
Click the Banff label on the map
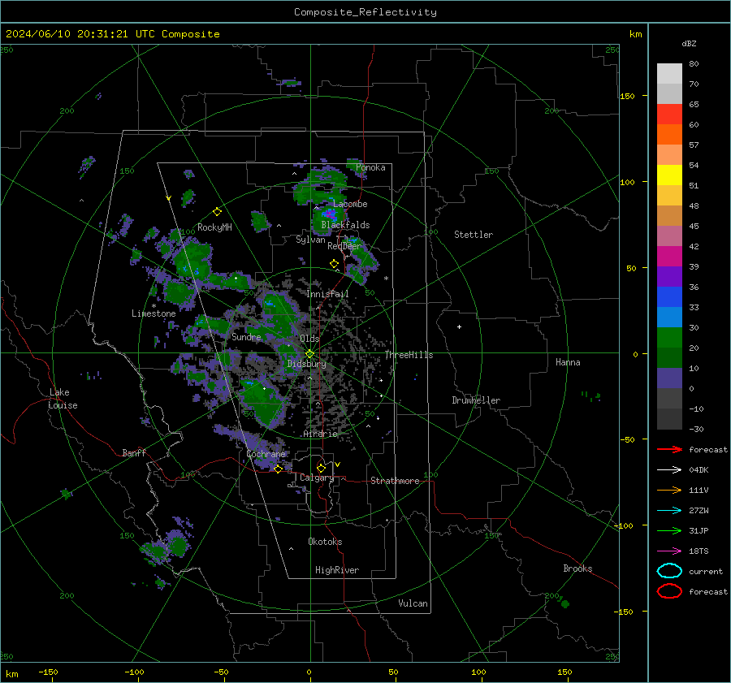tap(134, 453)
